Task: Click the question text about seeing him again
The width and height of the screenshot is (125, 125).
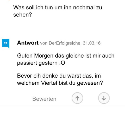Action: click(58, 11)
